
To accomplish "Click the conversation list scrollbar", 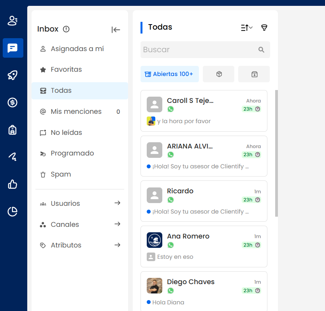I will click(x=276, y=153).
